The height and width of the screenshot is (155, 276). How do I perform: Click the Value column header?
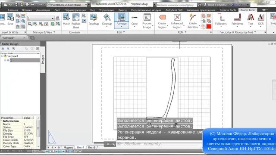click(28, 118)
